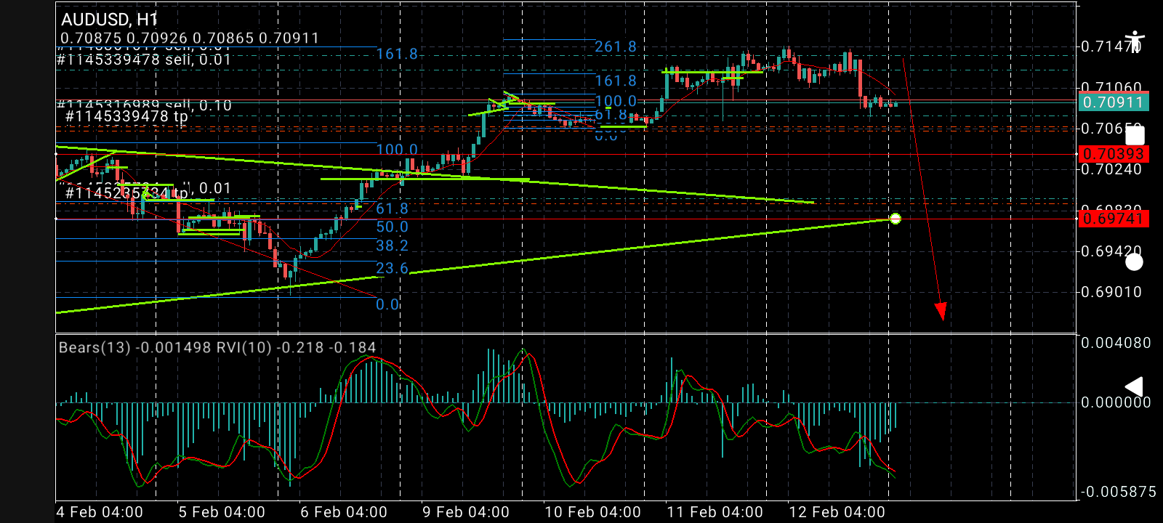Click the current price label 0.70911
Screen dimensions: 1163x523
coord(1113,102)
